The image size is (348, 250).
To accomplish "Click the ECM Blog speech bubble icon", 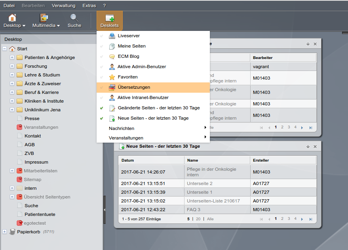I will tap(112, 56).
